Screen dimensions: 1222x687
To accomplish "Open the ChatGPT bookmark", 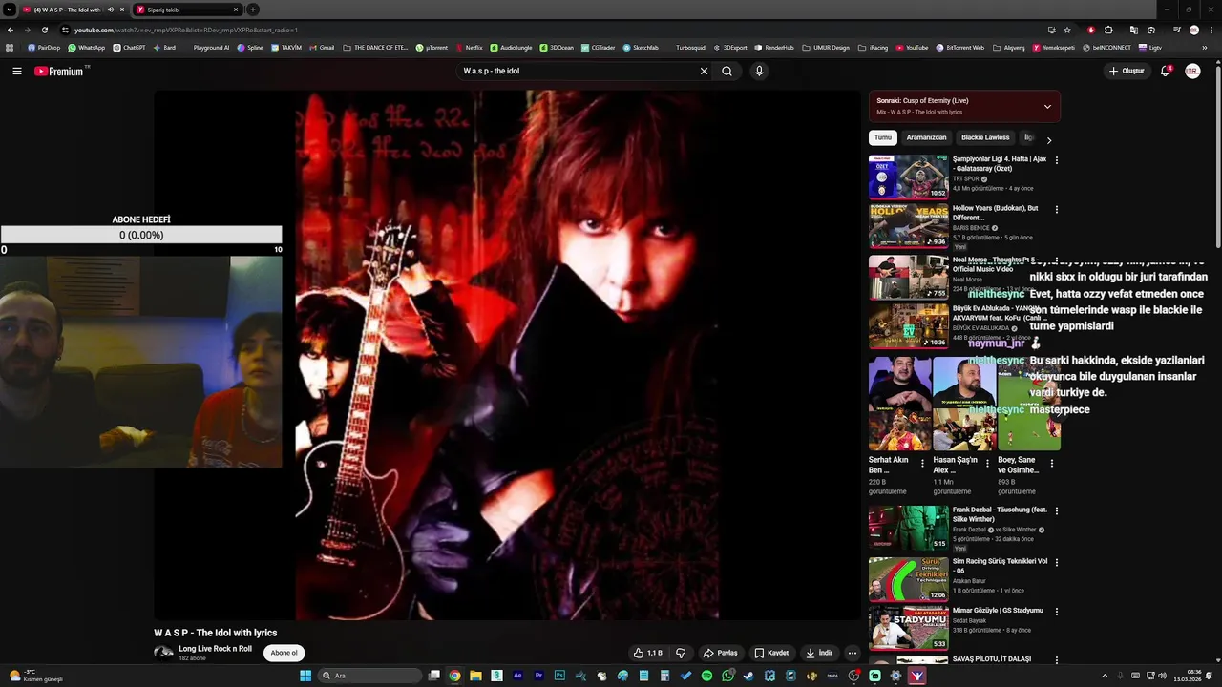I will [x=129, y=47].
